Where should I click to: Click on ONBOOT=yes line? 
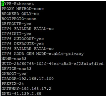point(14,74)
